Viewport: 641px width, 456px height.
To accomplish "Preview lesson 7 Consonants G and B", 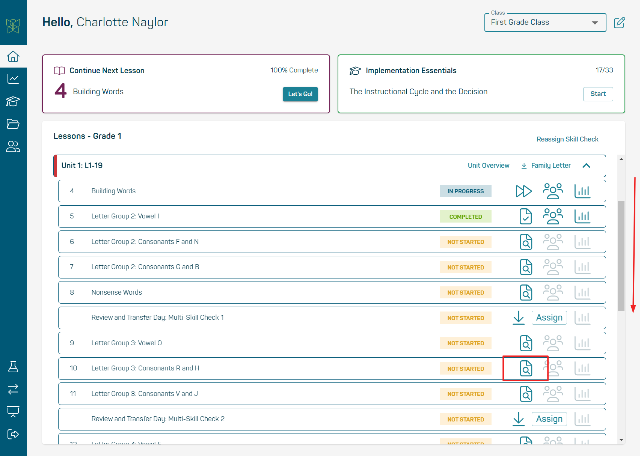I will [526, 267].
